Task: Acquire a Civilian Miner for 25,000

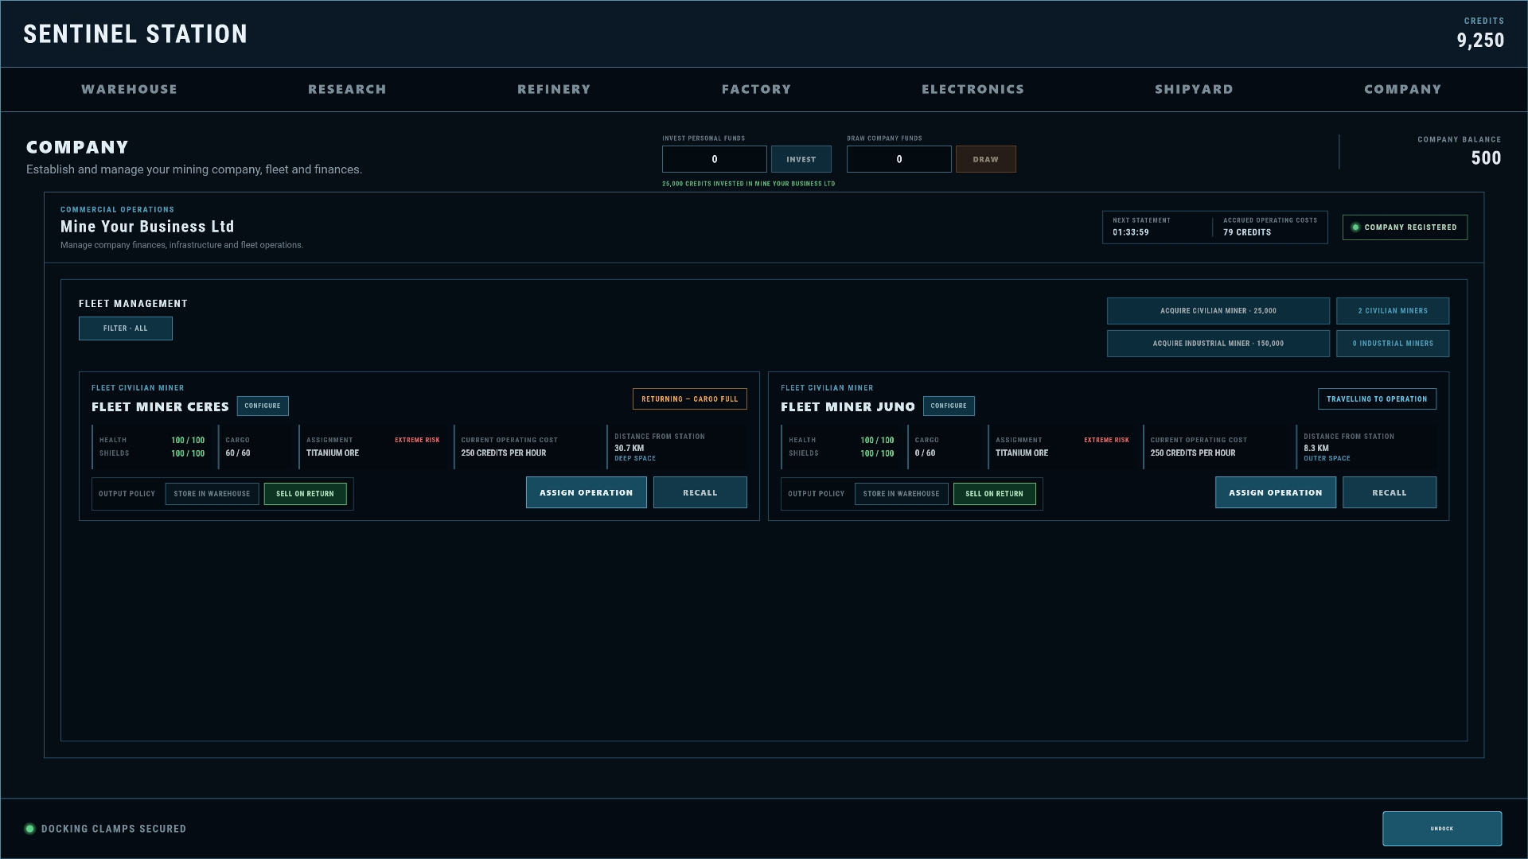Action: pyautogui.click(x=1218, y=311)
